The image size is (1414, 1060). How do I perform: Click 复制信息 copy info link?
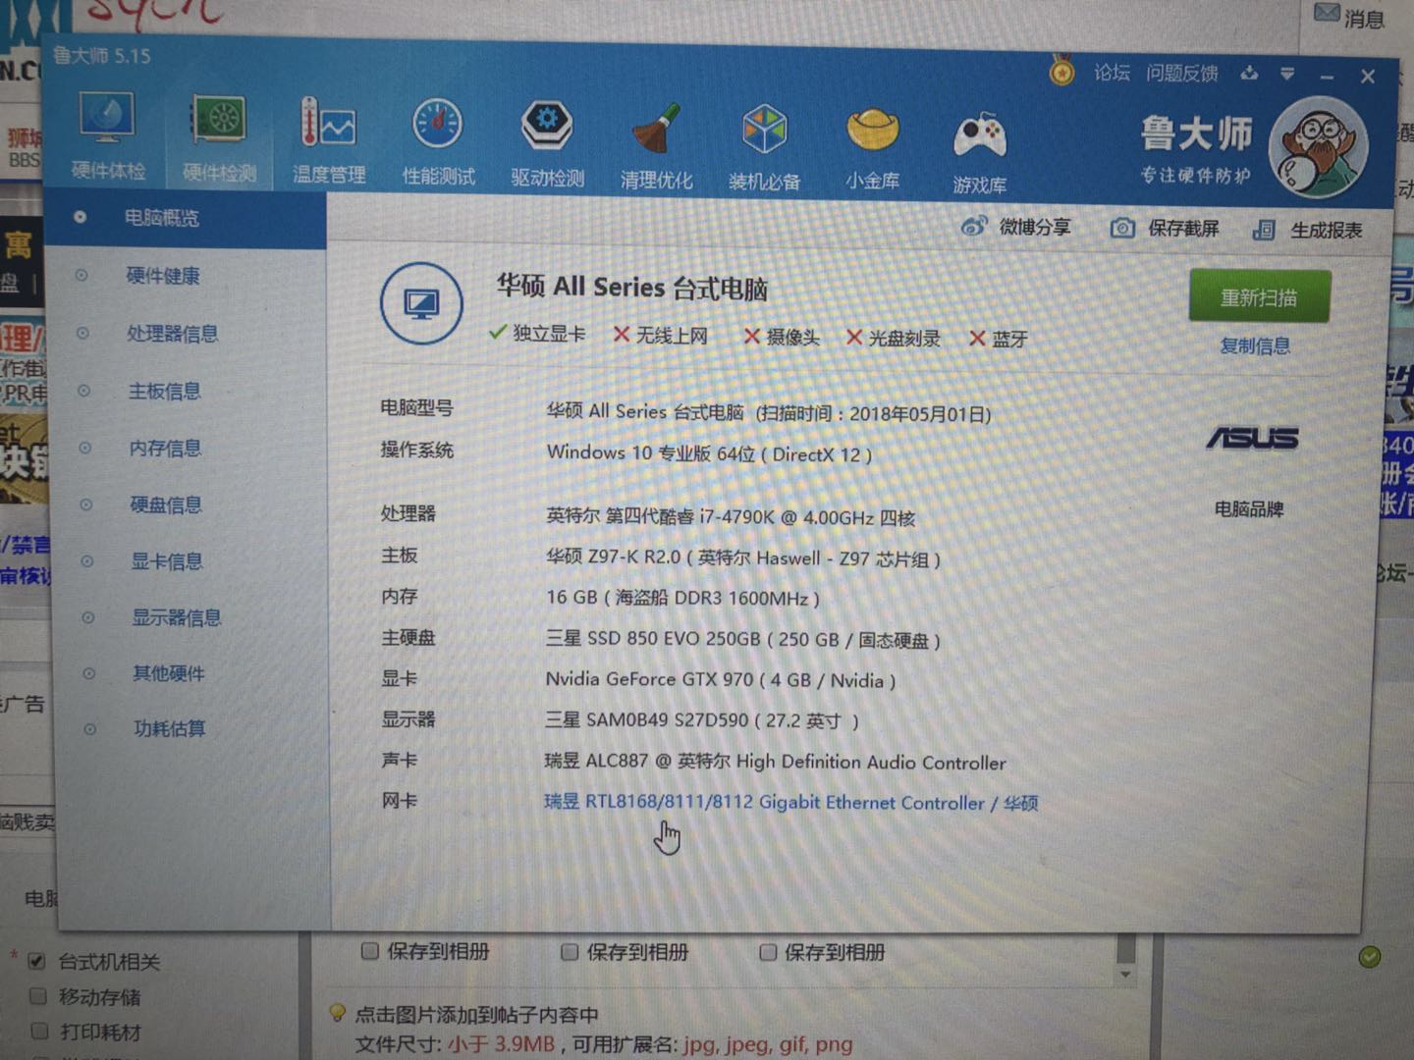coord(1255,345)
